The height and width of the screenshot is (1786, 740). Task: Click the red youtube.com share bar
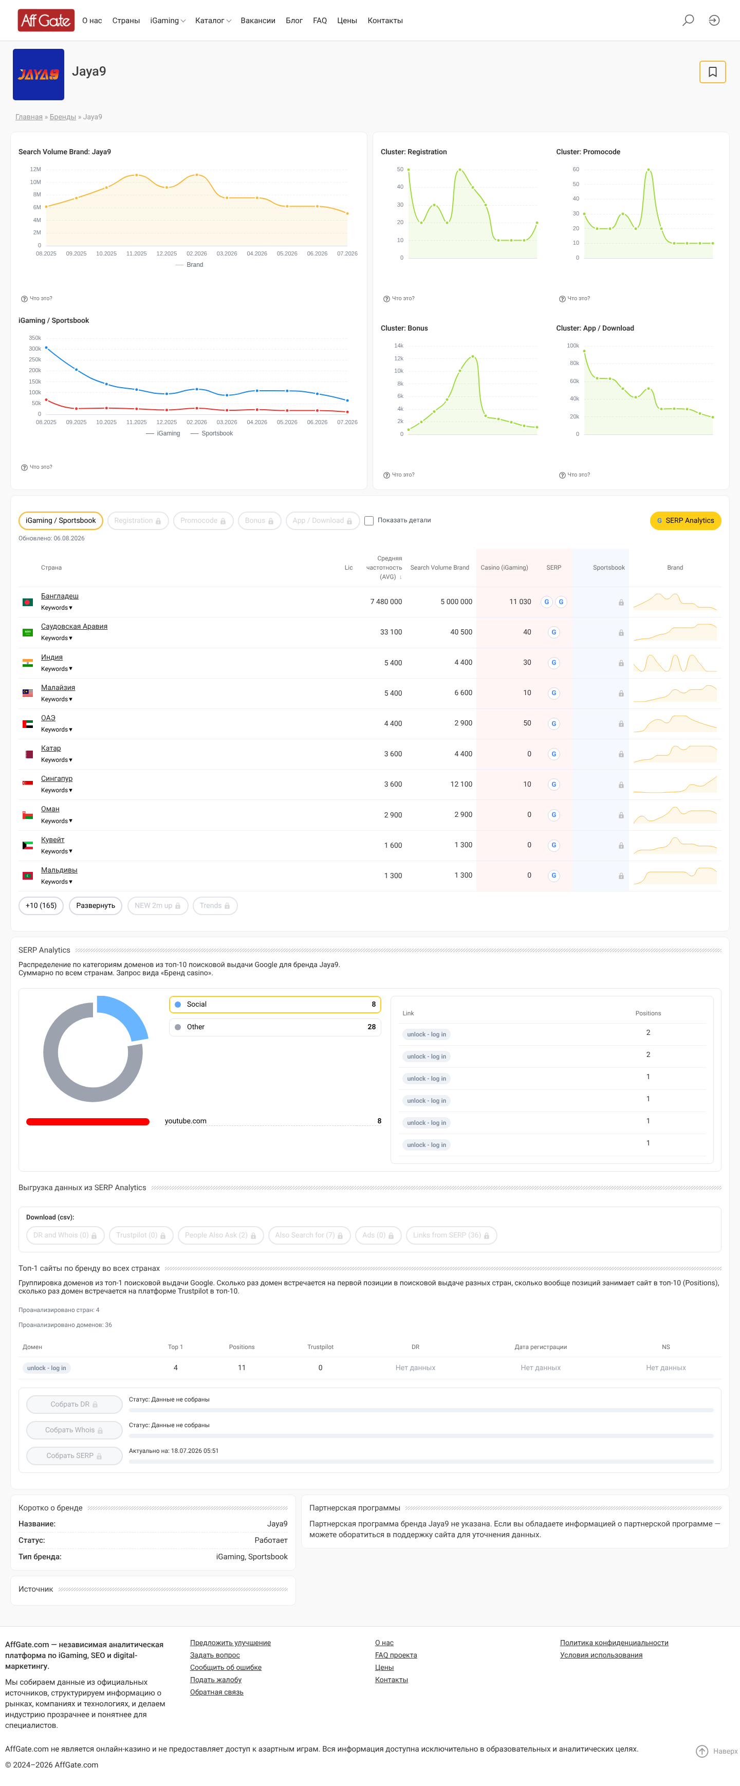click(88, 1122)
